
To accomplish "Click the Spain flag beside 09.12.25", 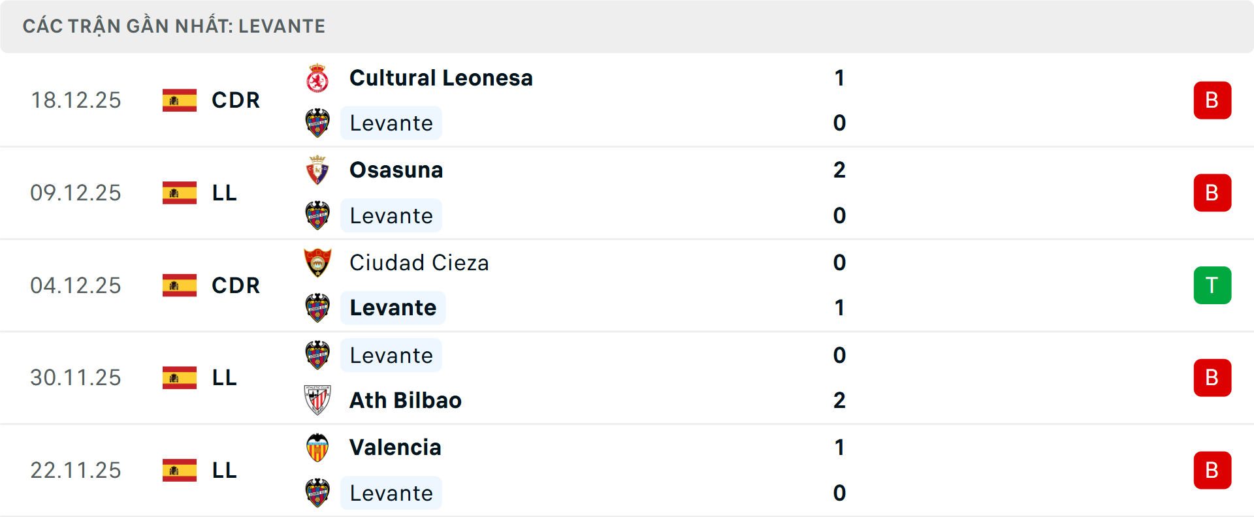I will [180, 193].
